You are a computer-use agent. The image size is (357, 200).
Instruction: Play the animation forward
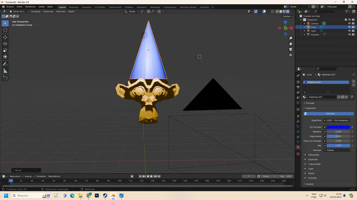(x=152, y=176)
